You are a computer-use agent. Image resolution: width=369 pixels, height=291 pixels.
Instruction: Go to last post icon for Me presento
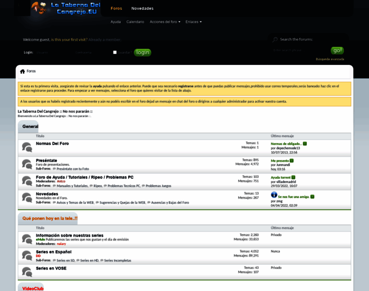coord(292,161)
